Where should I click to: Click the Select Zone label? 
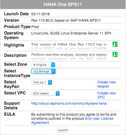pos(16,64)
